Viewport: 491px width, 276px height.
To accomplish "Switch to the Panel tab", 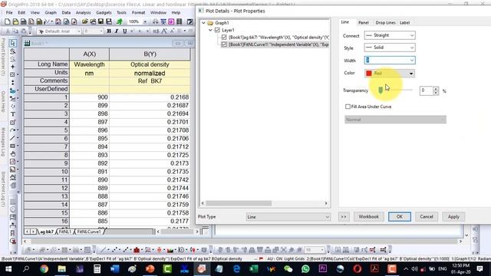I will (x=363, y=22).
